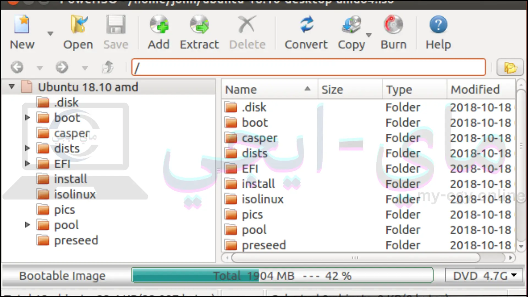The height and width of the screenshot is (297, 528).
Task: Click the Open file toolbar icon
Action: [78, 24]
